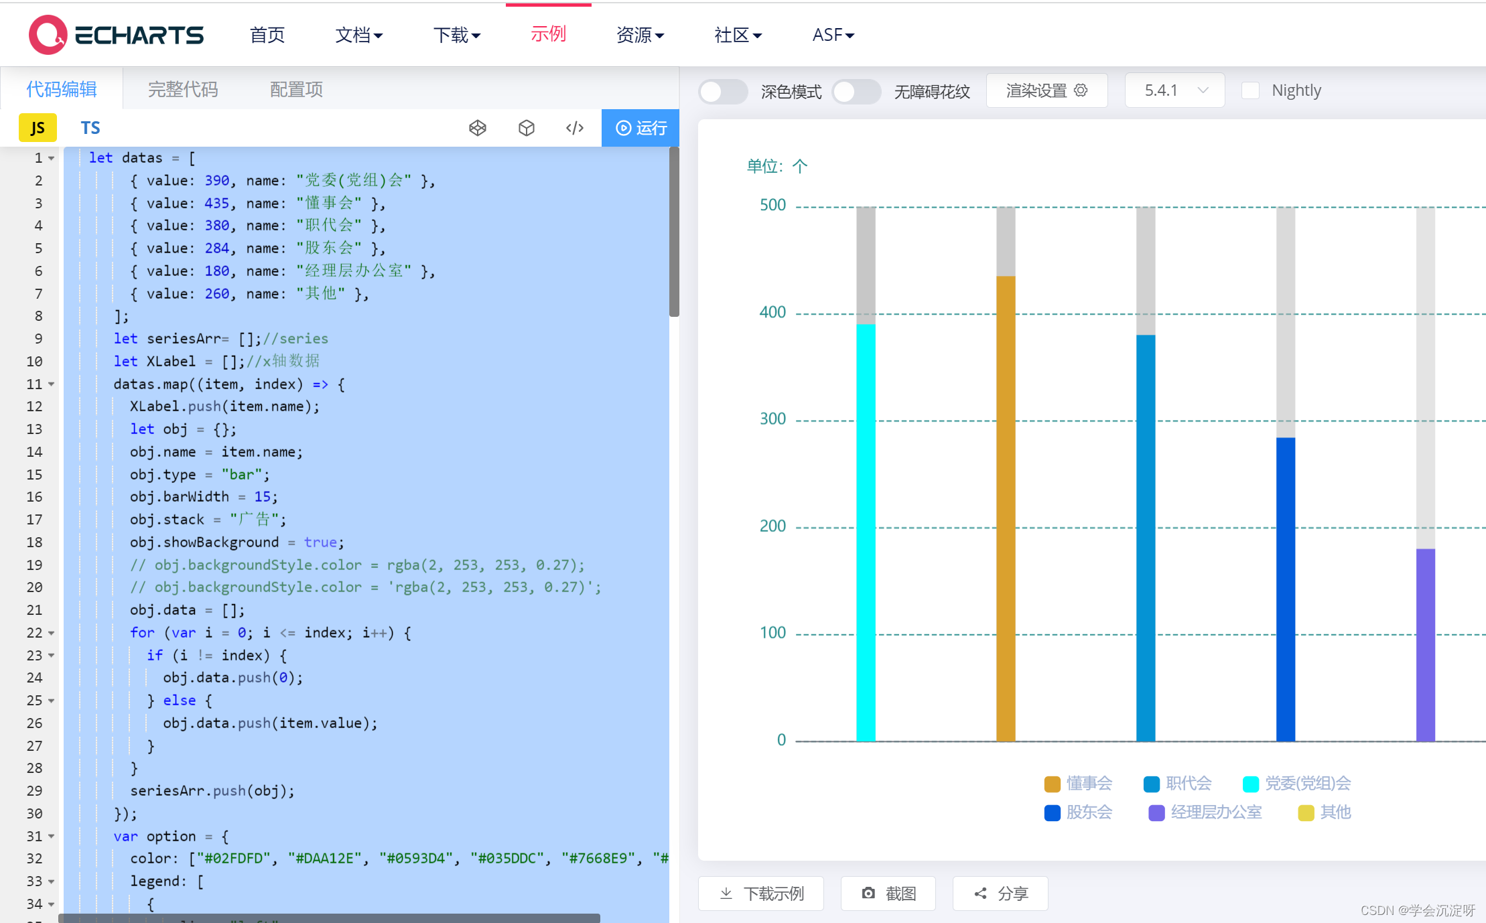The width and height of the screenshot is (1486, 923).
Task: Click the share (分享) icon
Action: pyautogui.click(x=1002, y=892)
